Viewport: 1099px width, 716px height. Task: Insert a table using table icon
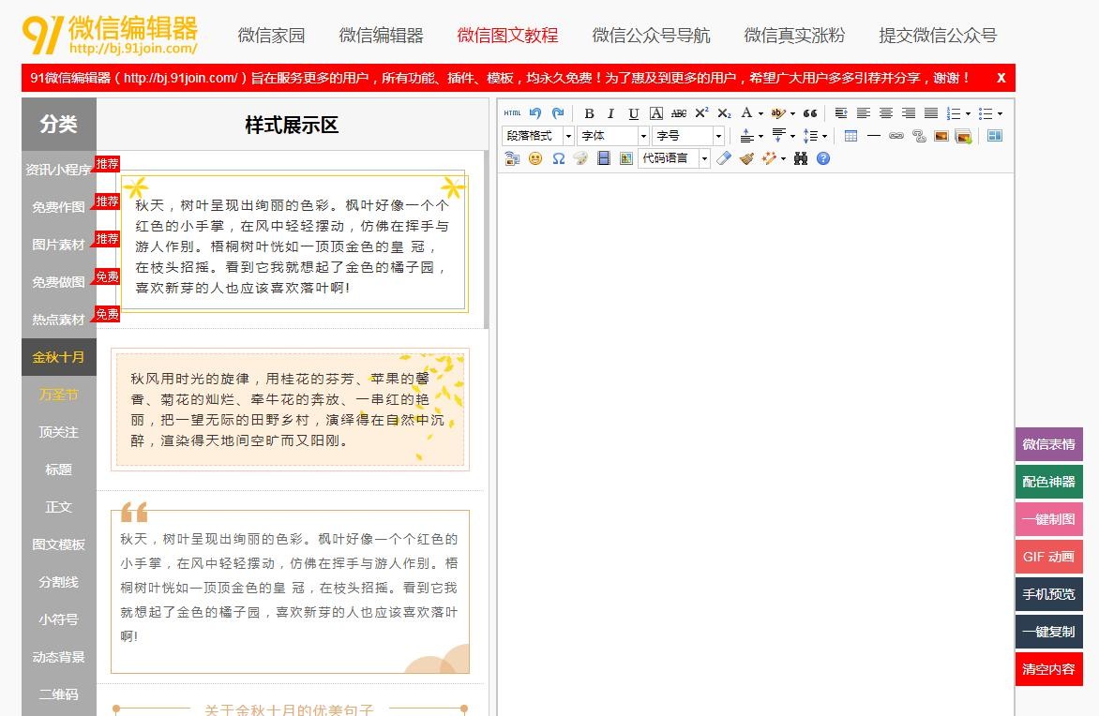tap(851, 136)
